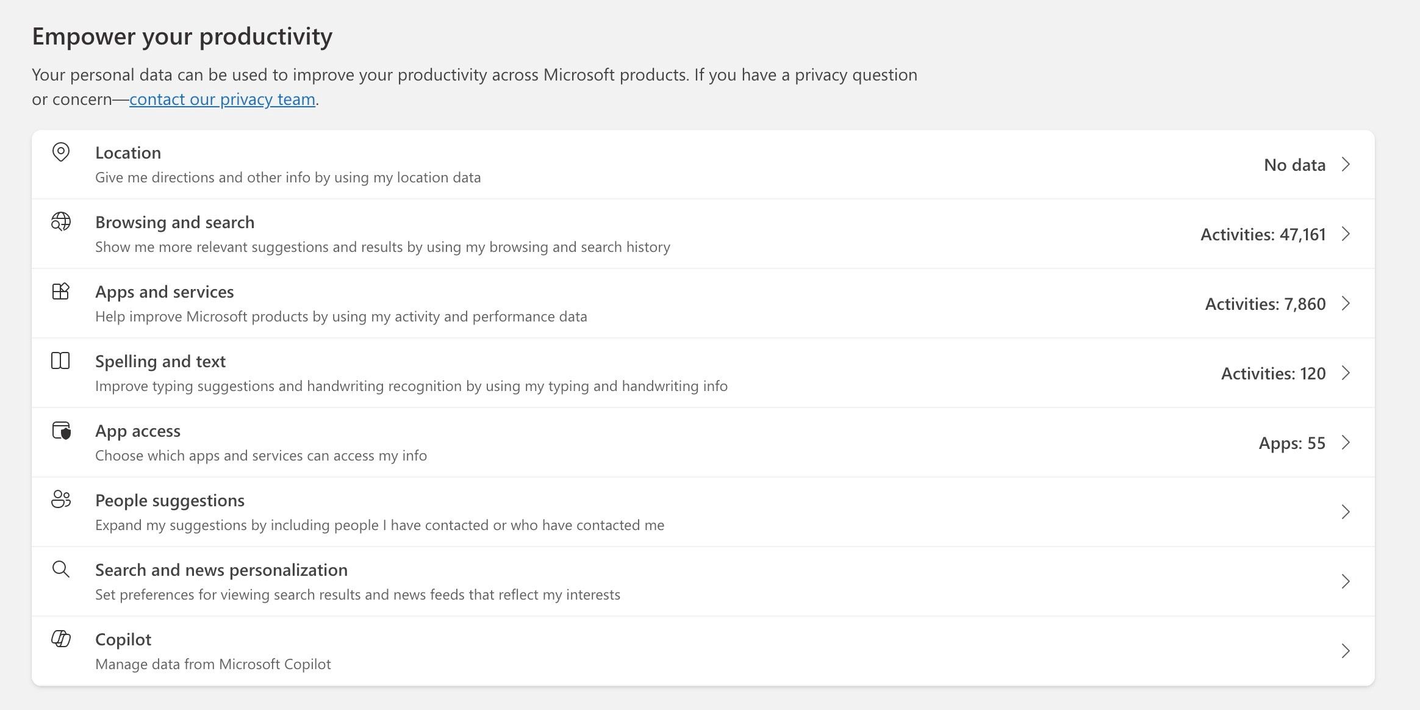This screenshot has width=1420, height=710.
Task: Click 'Expand my suggestions by including people' description
Action: pos(379,525)
